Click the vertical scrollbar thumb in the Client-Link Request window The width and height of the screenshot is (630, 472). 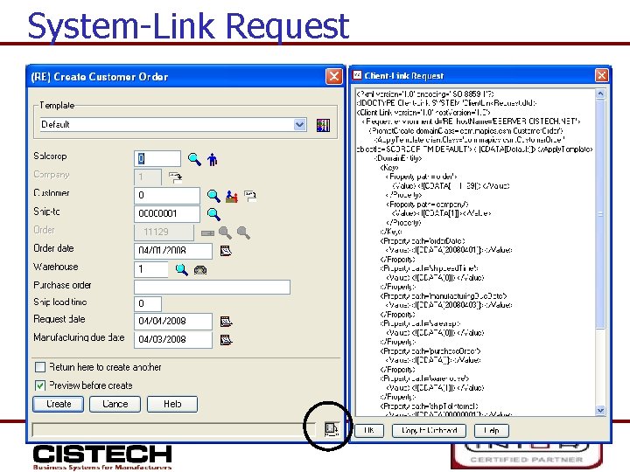click(x=600, y=214)
